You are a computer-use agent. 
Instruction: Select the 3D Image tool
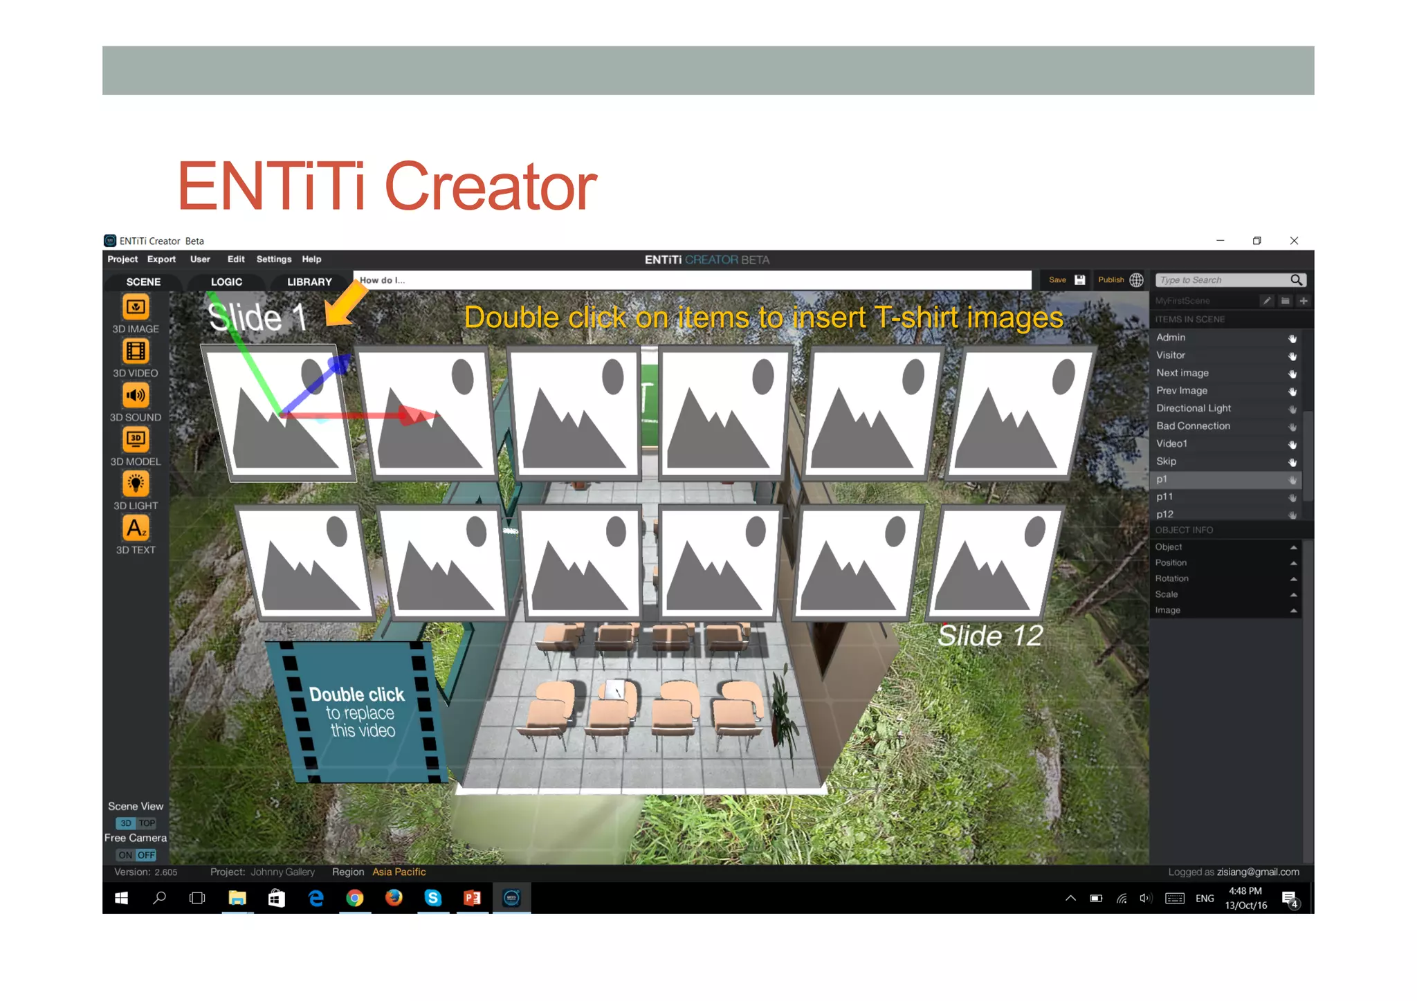[x=136, y=307]
